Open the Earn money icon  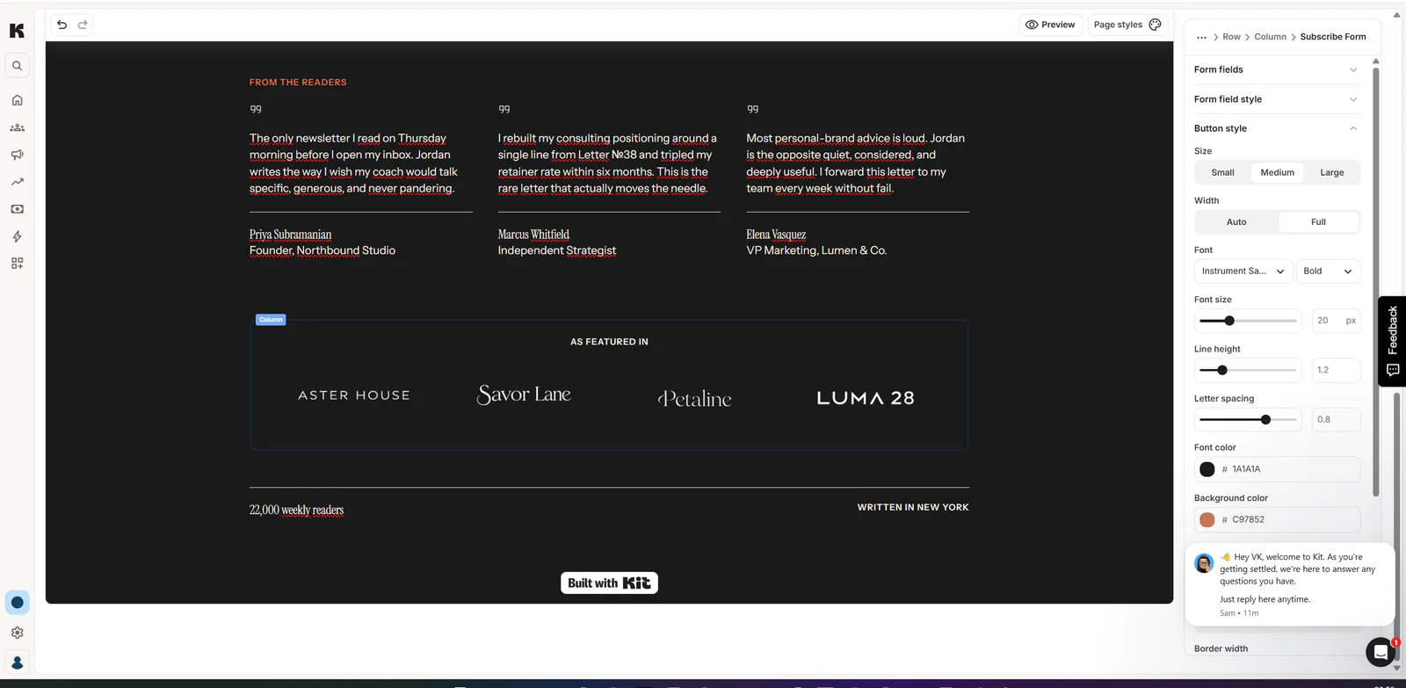17,209
